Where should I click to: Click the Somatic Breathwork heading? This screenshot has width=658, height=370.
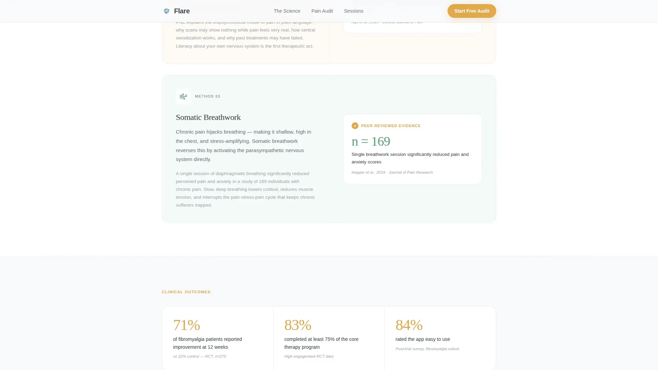208,117
